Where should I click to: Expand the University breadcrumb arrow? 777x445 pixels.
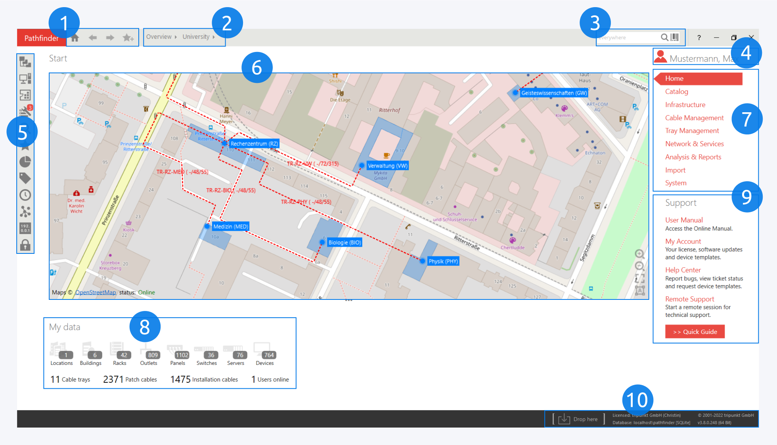coord(214,37)
